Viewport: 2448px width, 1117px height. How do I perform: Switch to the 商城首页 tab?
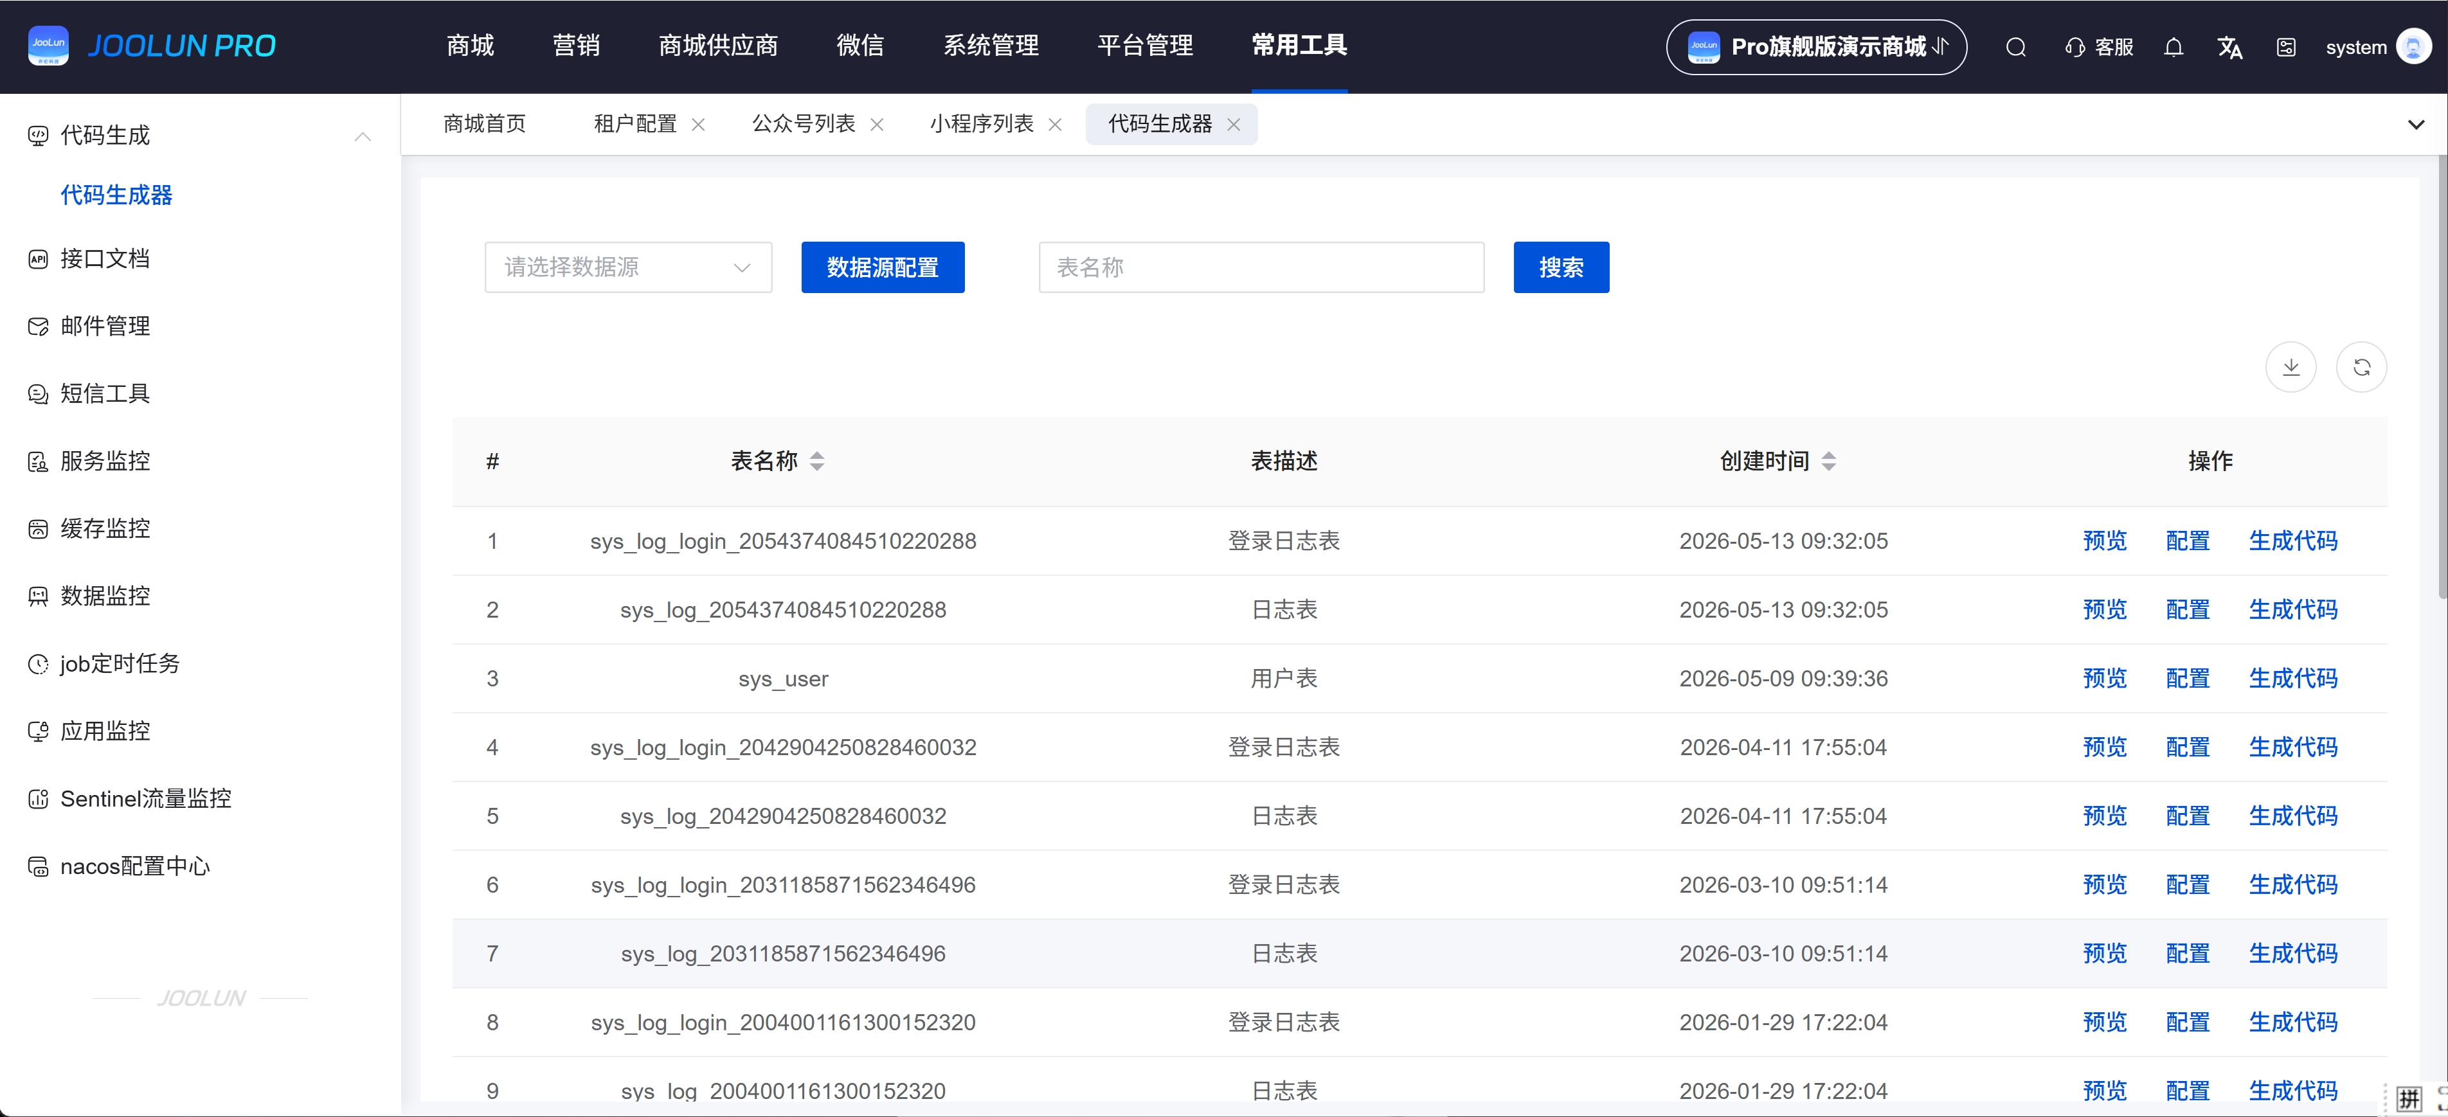(x=485, y=125)
